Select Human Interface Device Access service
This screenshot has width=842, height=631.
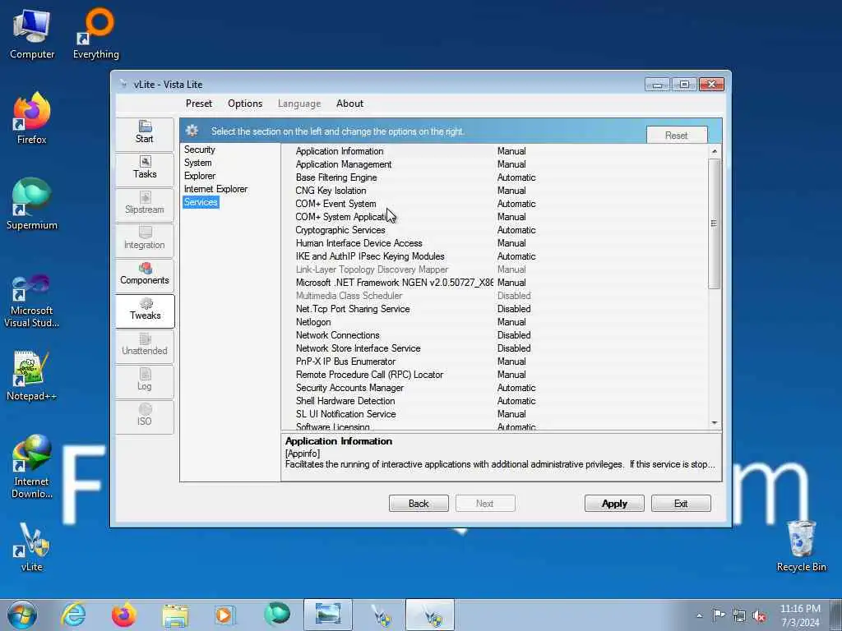pos(359,243)
